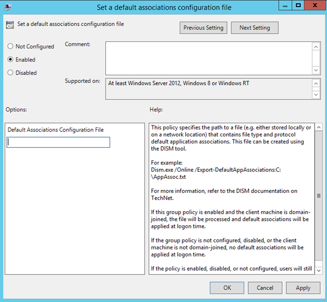327x302 pixels.
Task: Click the Apply button
Action: click(303, 288)
